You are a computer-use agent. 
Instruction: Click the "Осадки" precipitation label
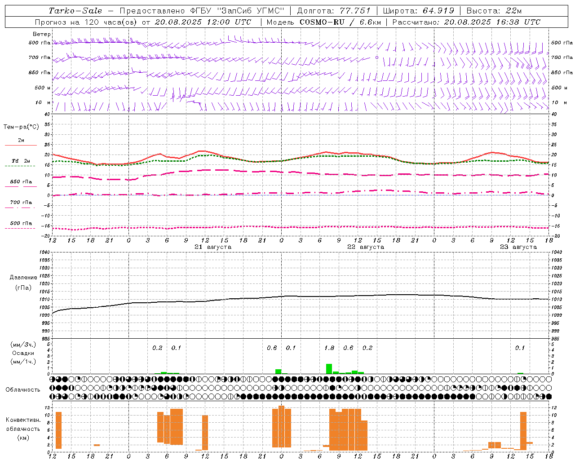click(x=23, y=353)
